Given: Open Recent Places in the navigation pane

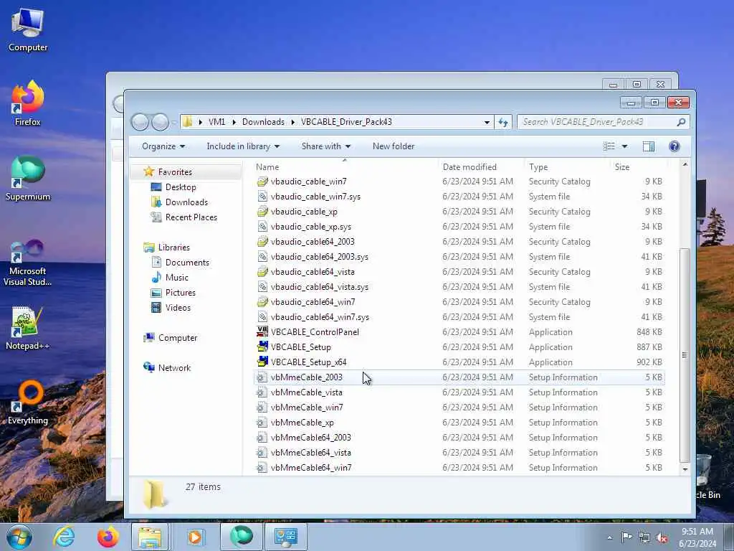Looking at the screenshot, I should pyautogui.click(x=191, y=217).
